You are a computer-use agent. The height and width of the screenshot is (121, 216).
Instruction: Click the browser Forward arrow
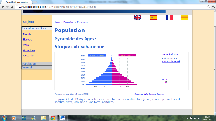(x=7, y=7)
